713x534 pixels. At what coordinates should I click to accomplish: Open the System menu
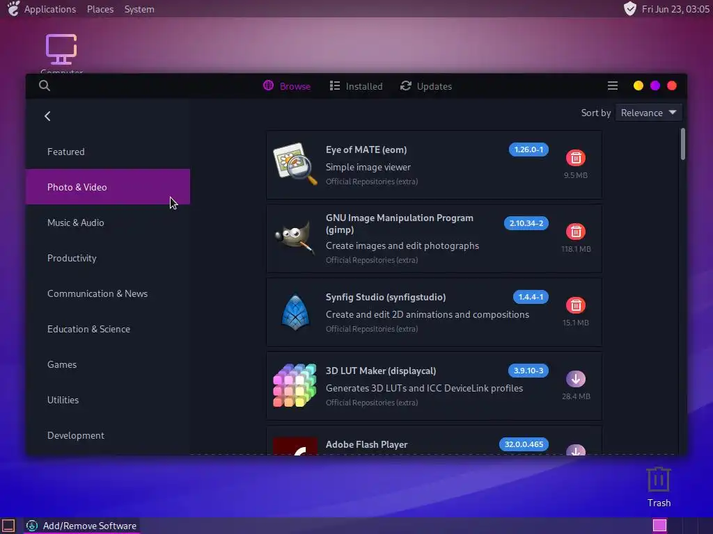pos(139,9)
